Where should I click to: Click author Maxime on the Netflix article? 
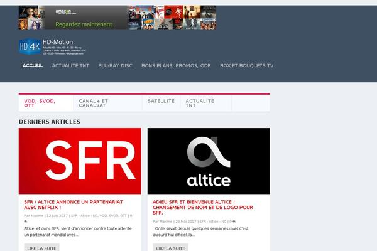coord(38,216)
